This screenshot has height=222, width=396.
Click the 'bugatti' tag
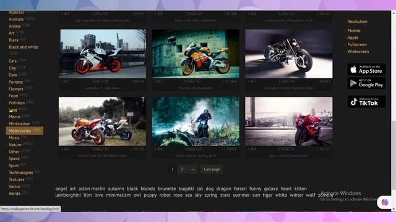tap(186, 189)
